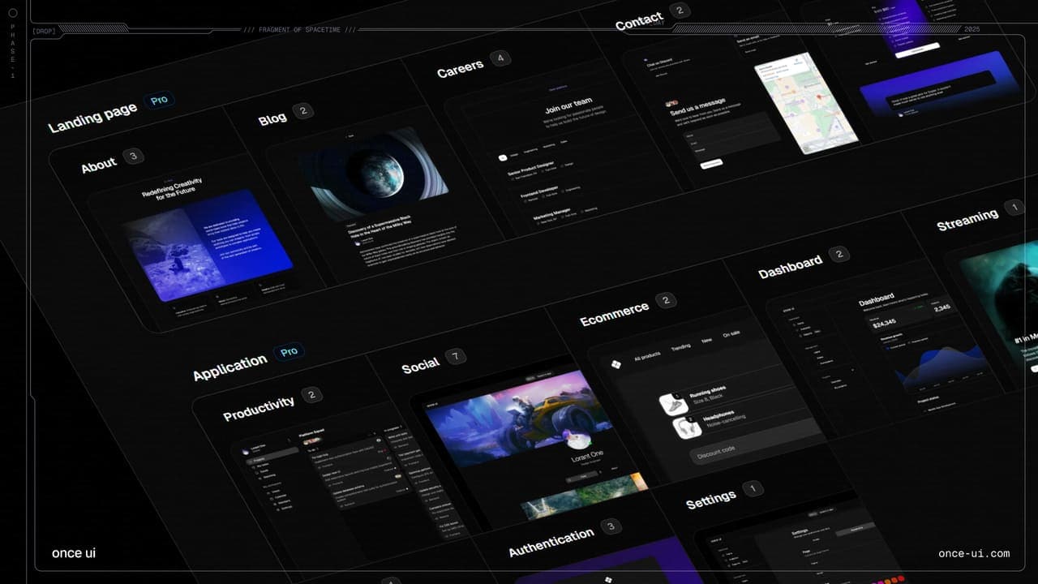Image resolution: width=1038 pixels, height=584 pixels.
Task: Open the workspace avatar in the Productivity app sidebar
Action: (x=246, y=452)
